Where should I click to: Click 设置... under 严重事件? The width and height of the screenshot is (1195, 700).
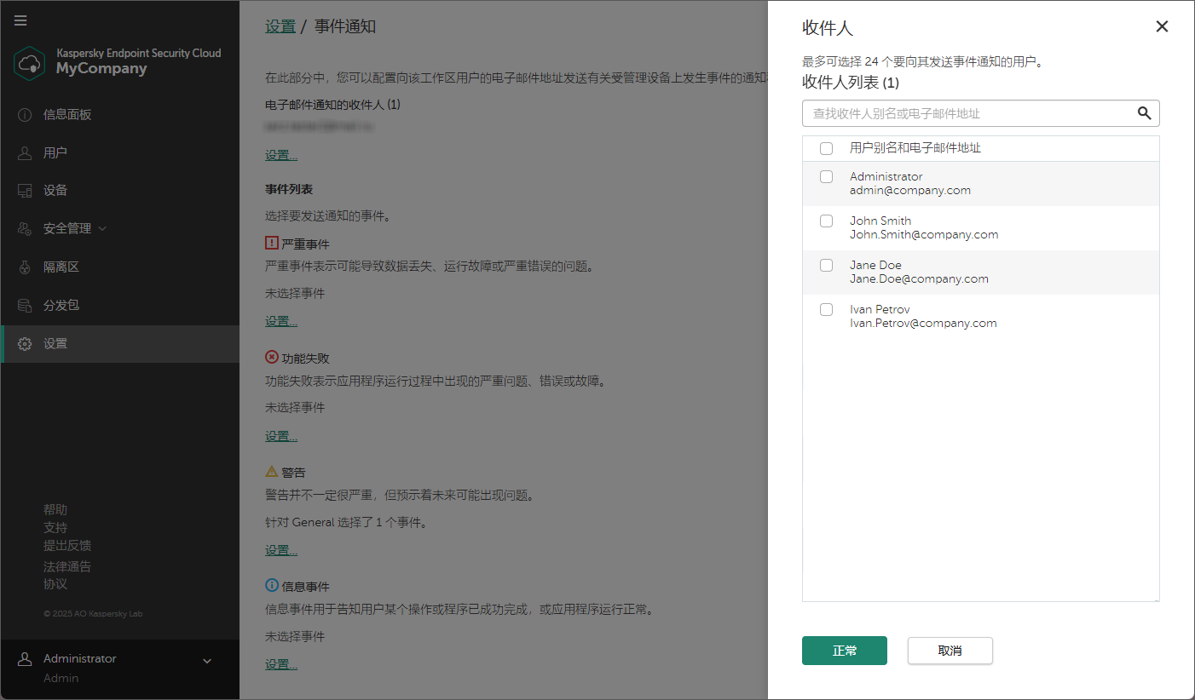281,320
